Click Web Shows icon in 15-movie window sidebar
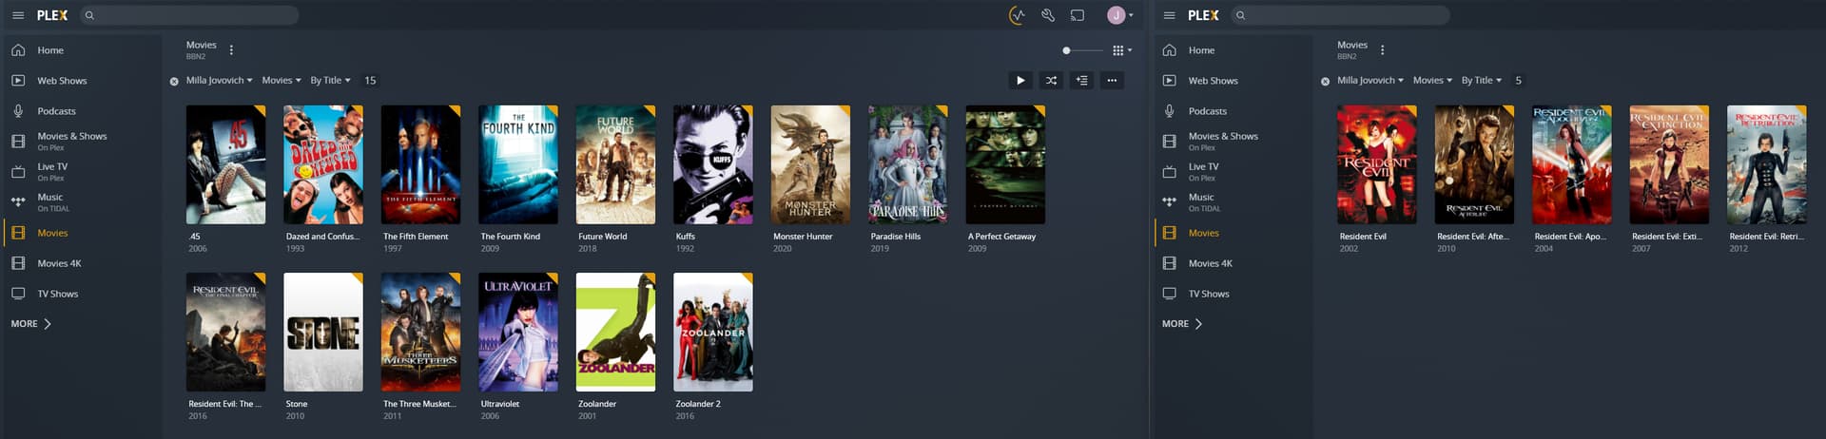This screenshot has height=439, width=1826. pos(18,81)
